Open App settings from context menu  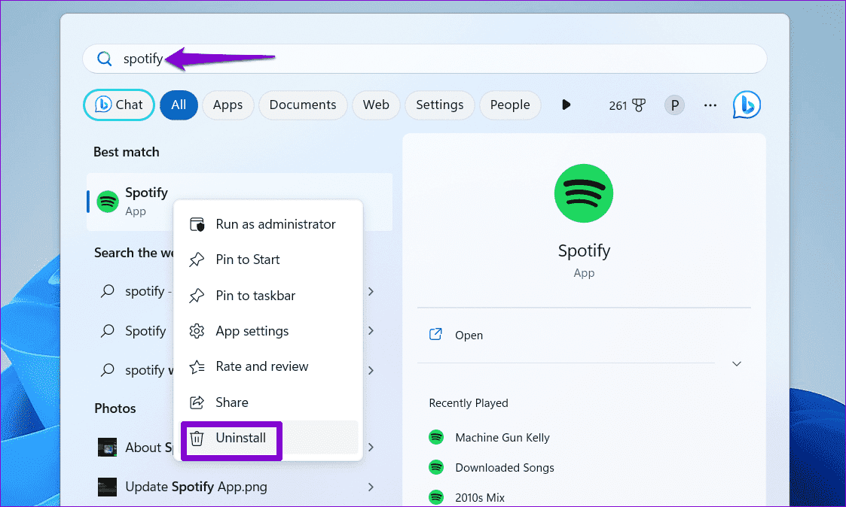268,331
